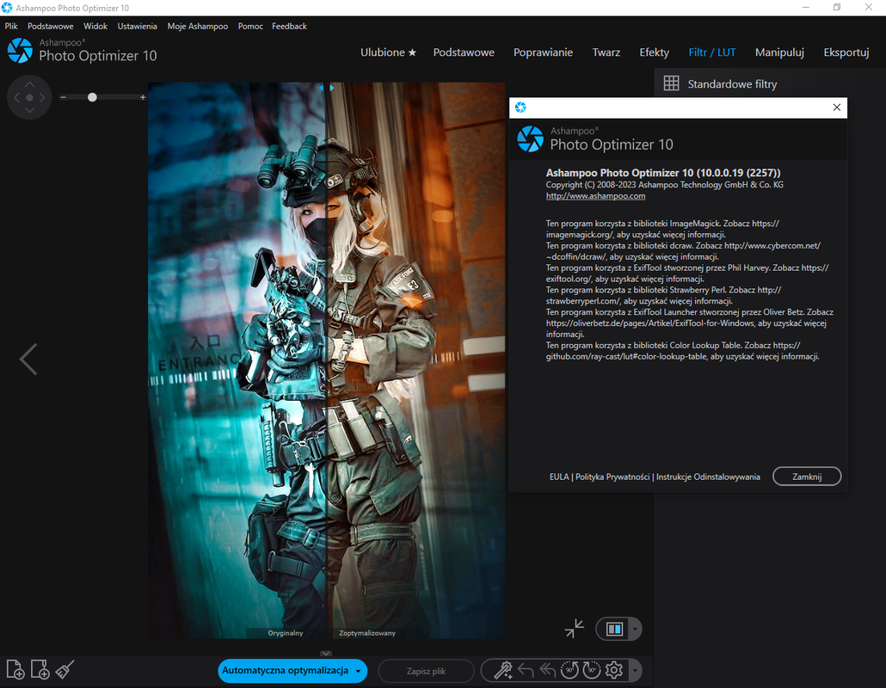Undo the last change
This screenshot has height=688, width=886.
(x=526, y=671)
